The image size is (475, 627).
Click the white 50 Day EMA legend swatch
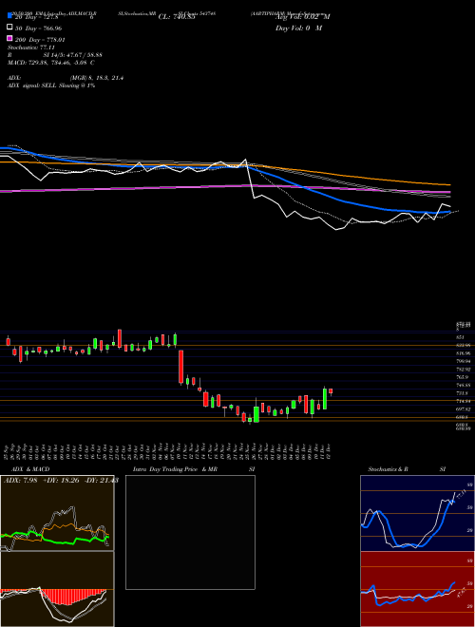click(9, 28)
